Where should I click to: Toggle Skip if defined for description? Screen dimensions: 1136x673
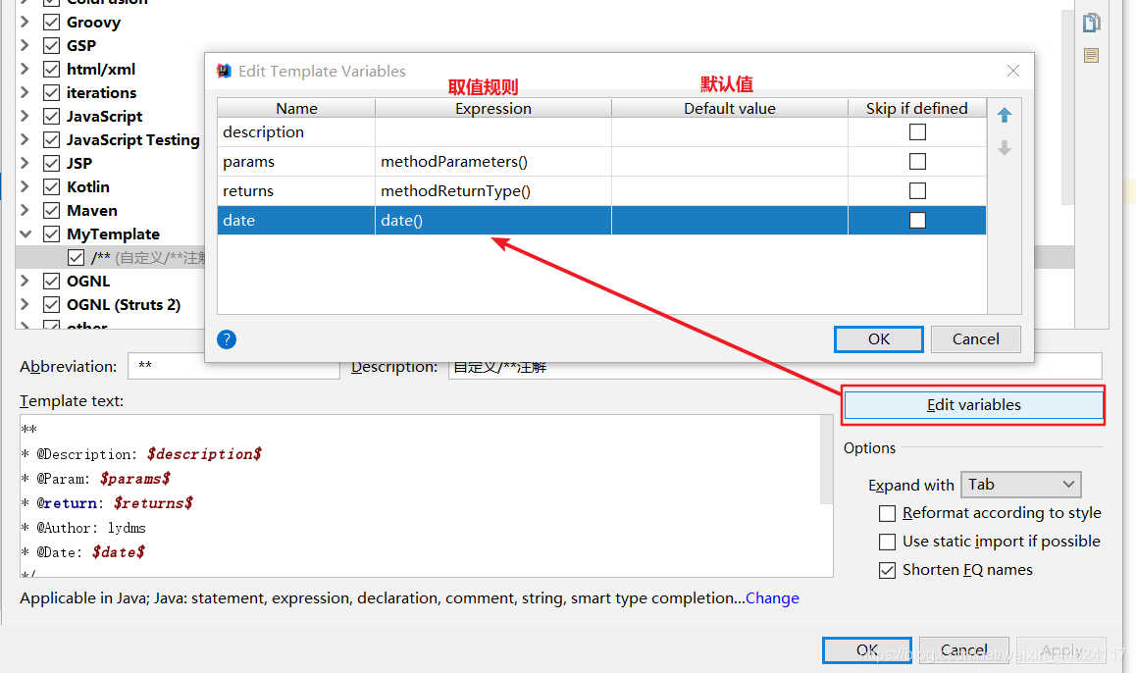(x=917, y=131)
